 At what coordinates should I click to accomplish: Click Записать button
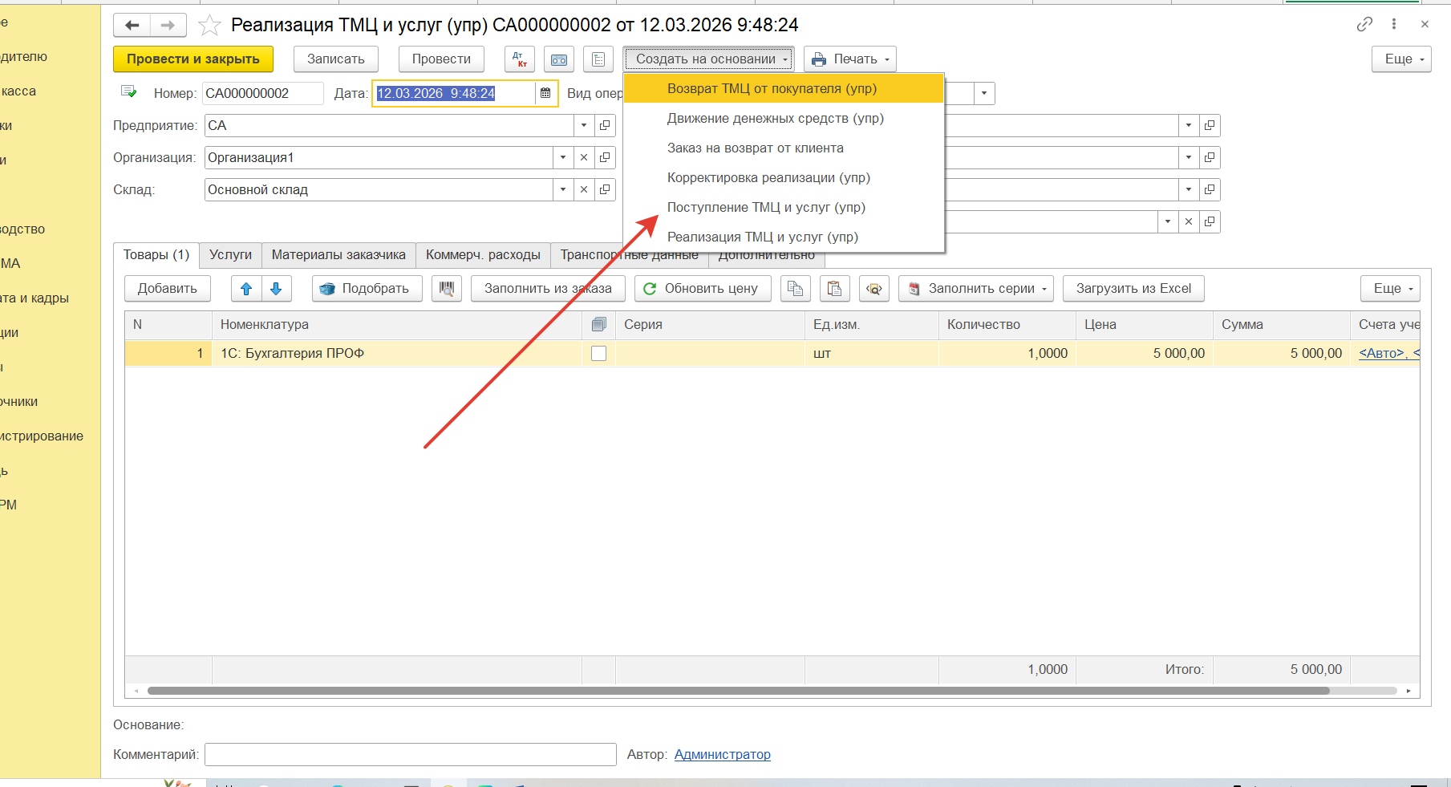point(336,59)
